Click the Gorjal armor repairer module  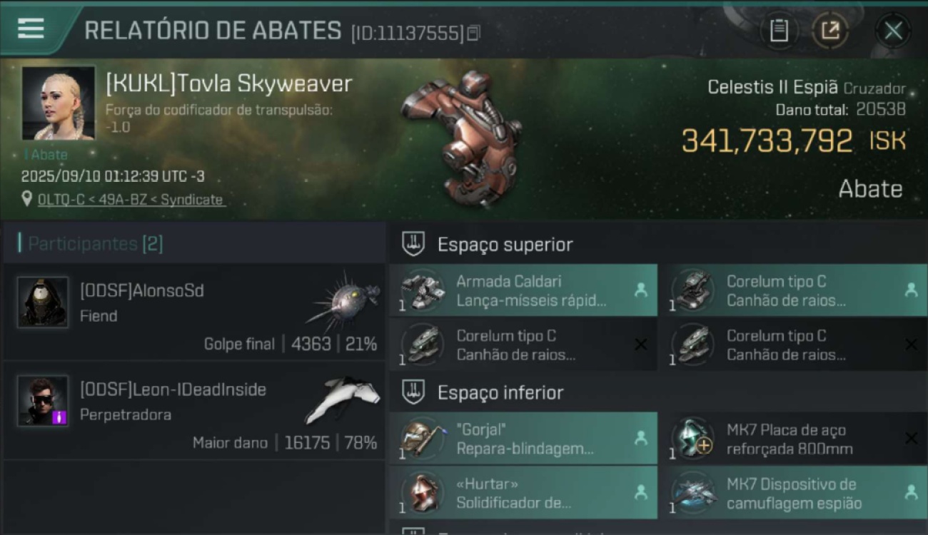(523, 439)
